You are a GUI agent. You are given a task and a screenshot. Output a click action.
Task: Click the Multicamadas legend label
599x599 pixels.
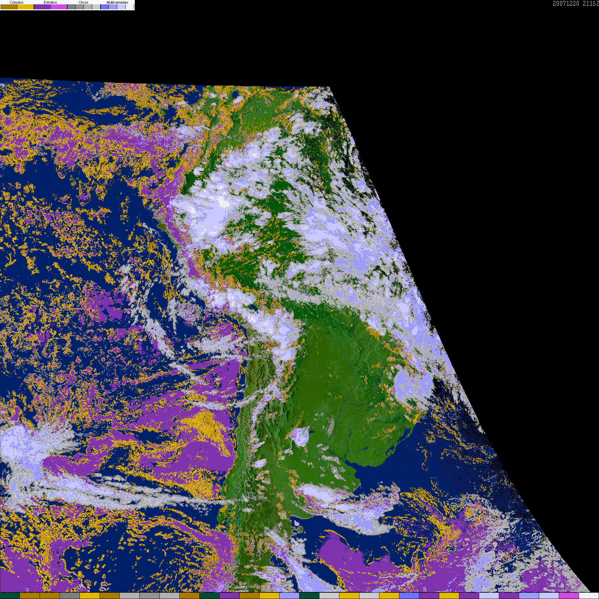click(x=117, y=2)
